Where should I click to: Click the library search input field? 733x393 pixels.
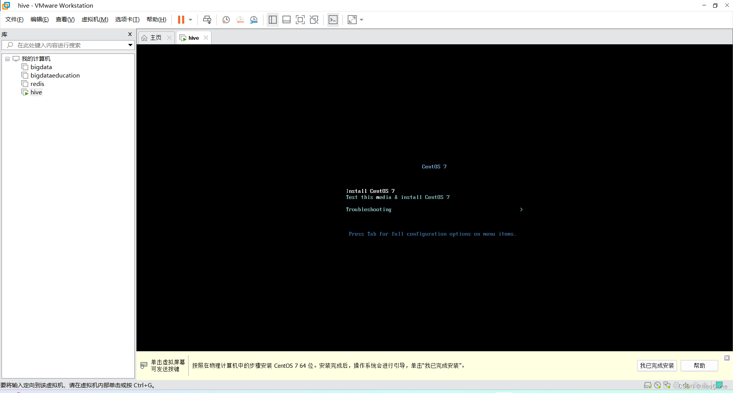click(x=68, y=45)
